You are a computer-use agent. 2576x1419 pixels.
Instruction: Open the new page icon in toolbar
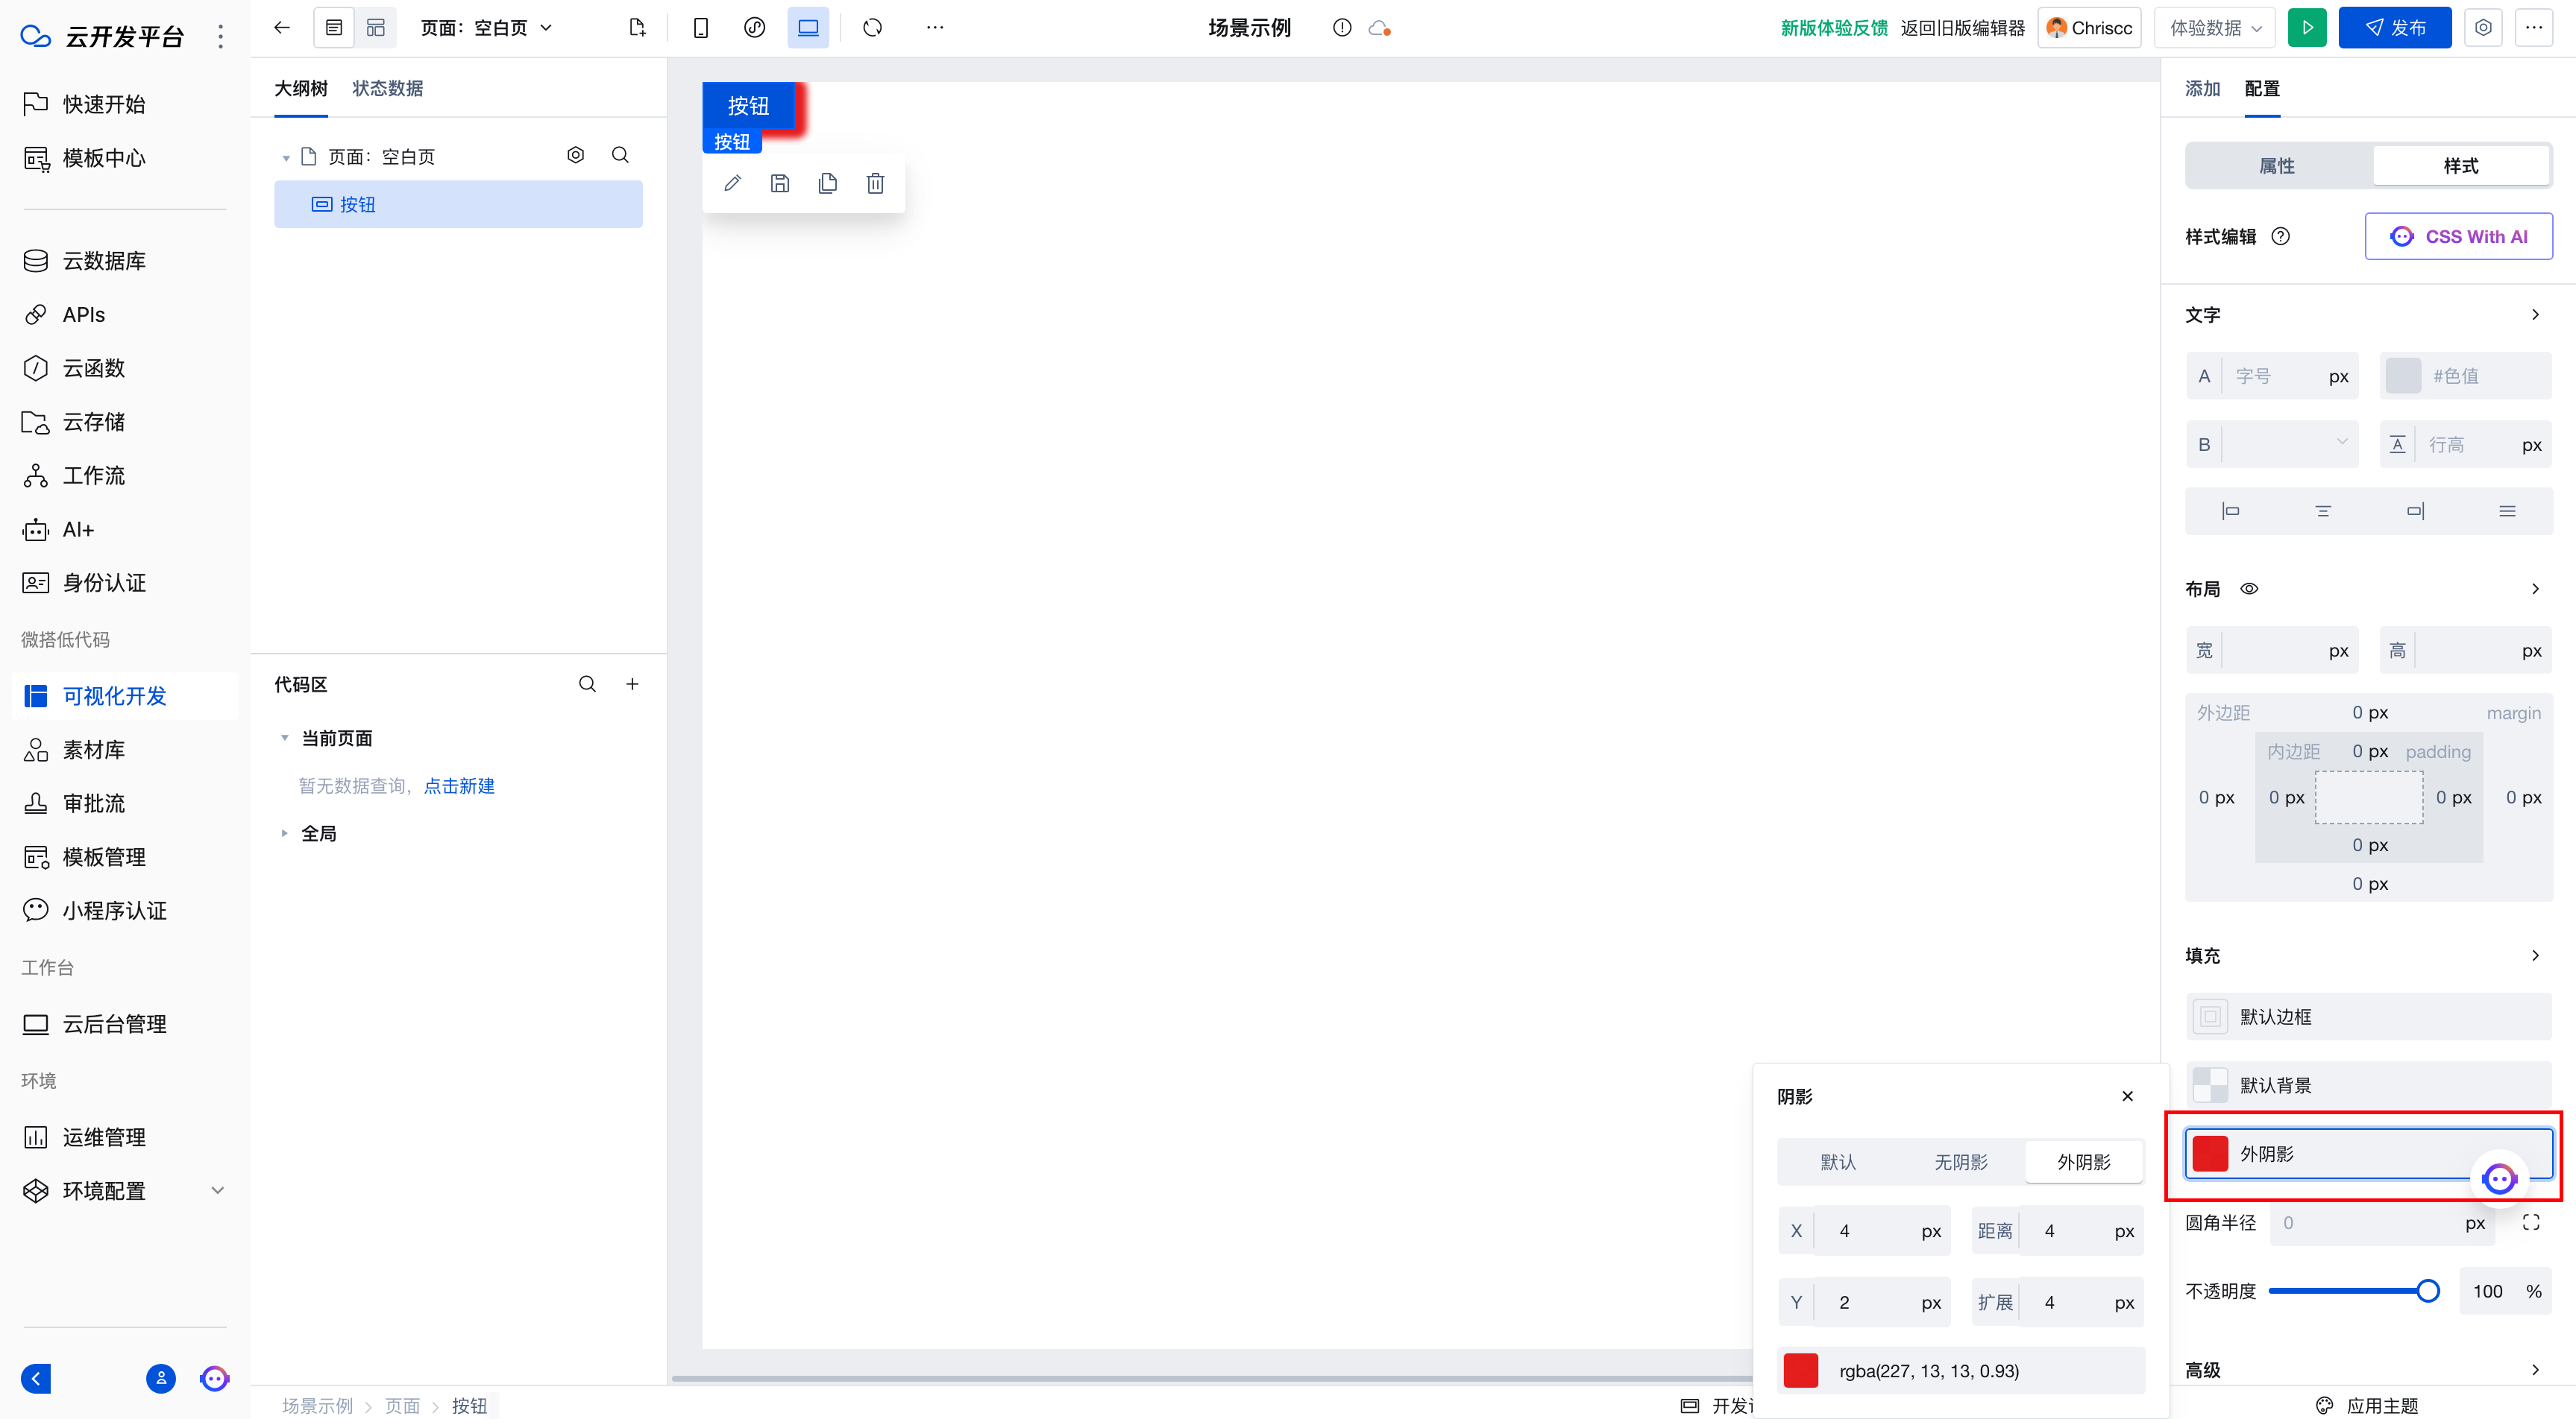[x=637, y=28]
